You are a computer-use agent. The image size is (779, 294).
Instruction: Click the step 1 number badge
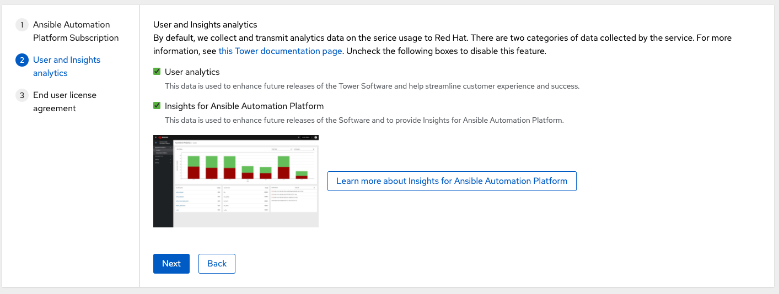click(x=22, y=25)
